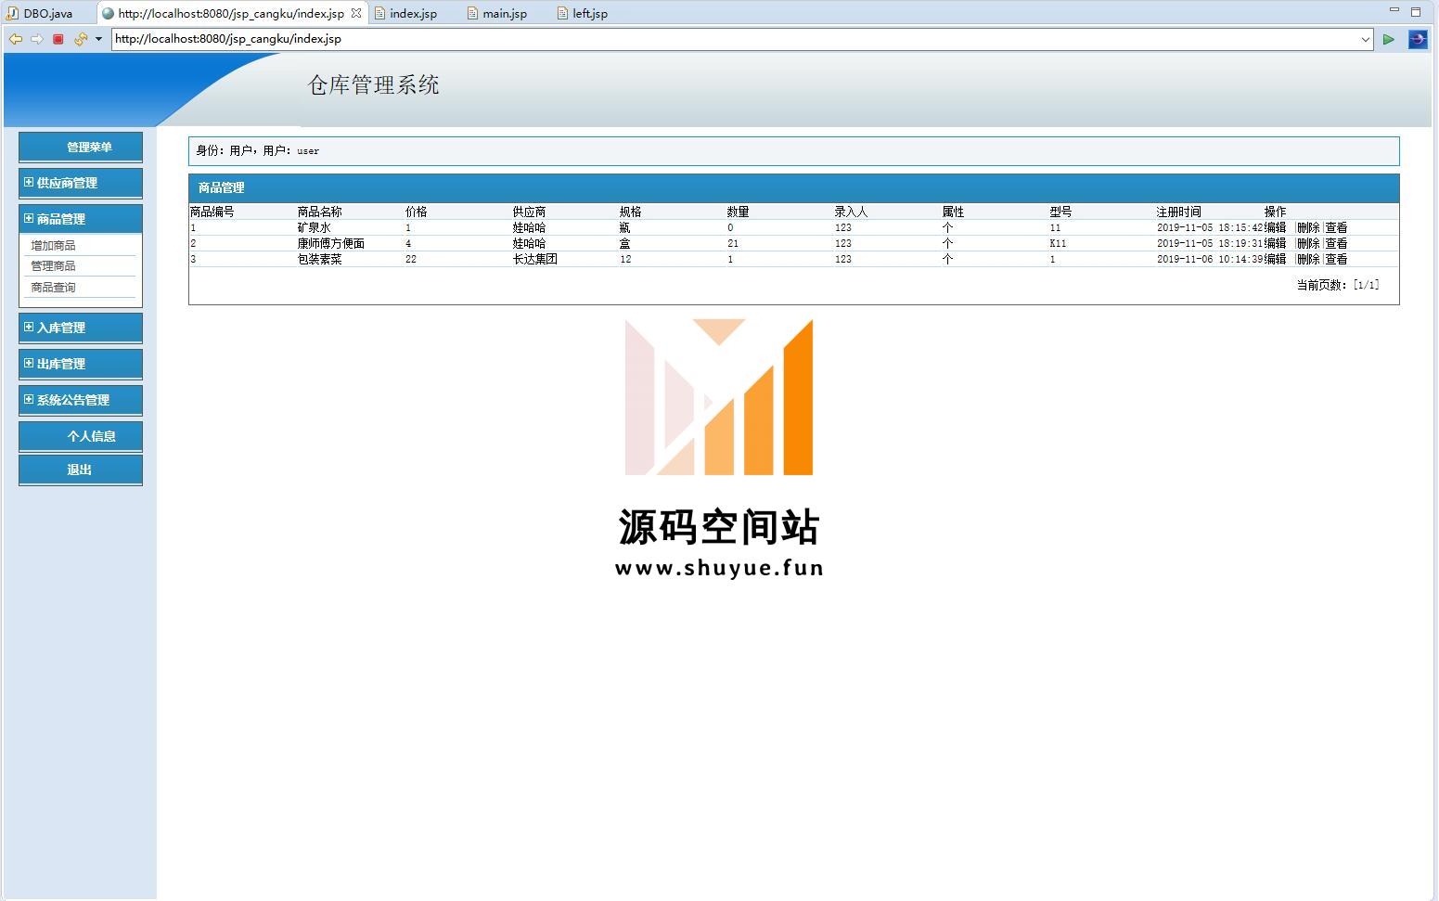Click the 型号 column header
Image resolution: width=1439 pixels, height=901 pixels.
(1061, 212)
